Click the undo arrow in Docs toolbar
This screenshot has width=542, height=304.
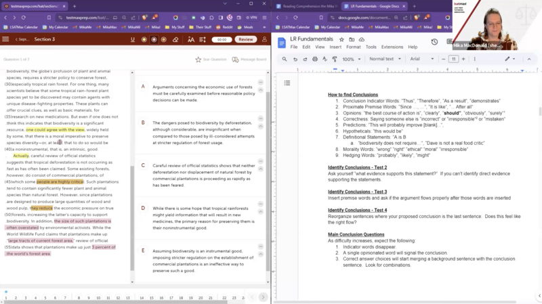pyautogui.click(x=295, y=59)
